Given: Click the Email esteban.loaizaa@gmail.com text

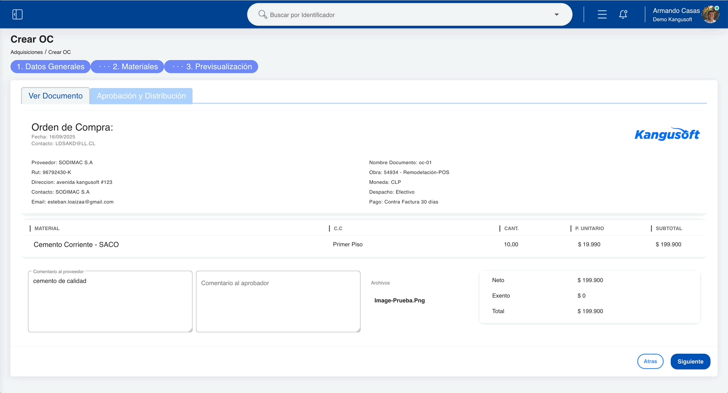Looking at the screenshot, I should click(73, 202).
